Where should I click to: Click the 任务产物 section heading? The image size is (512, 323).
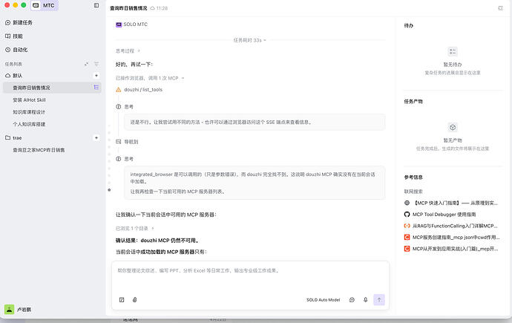413,102
